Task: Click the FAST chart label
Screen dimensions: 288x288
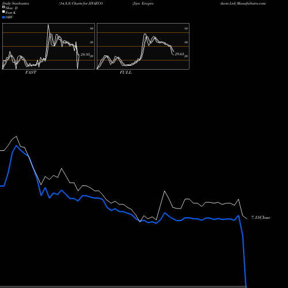Action: (31, 73)
